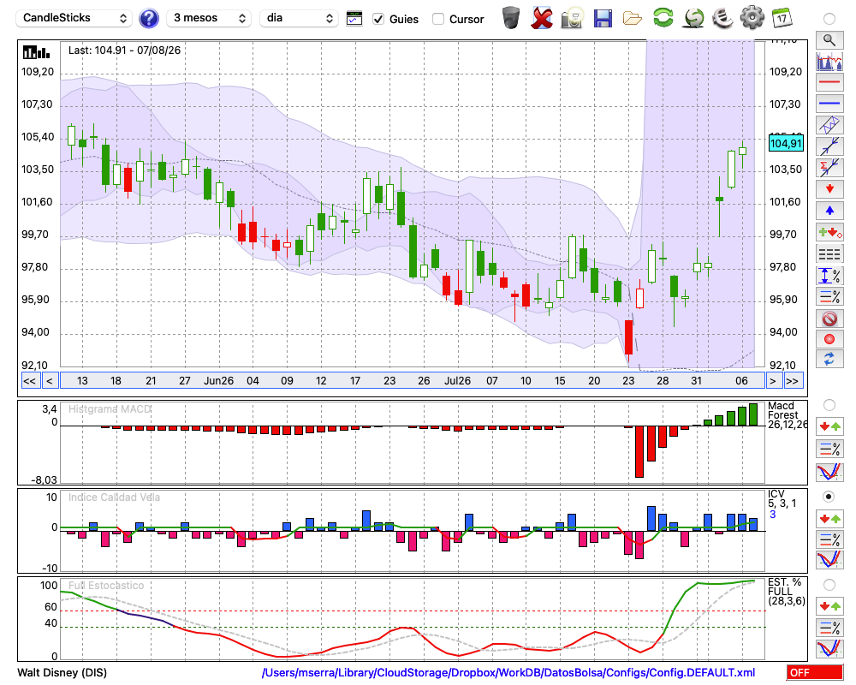
Task: Open the dia interval dropdown
Action: click(x=299, y=18)
